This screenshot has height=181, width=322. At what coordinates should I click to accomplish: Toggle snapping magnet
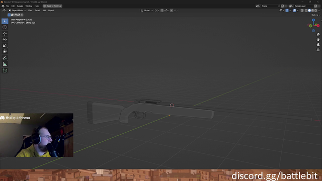(162, 11)
